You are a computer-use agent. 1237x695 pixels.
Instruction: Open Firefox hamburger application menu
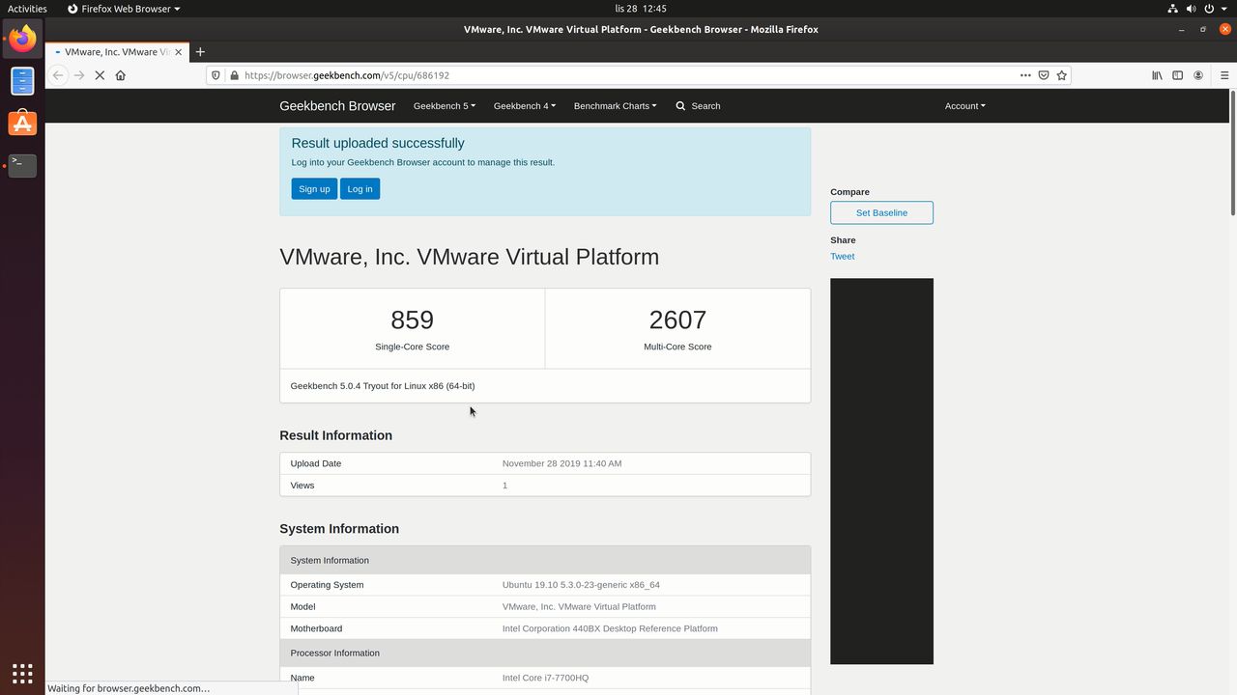pyautogui.click(x=1224, y=75)
